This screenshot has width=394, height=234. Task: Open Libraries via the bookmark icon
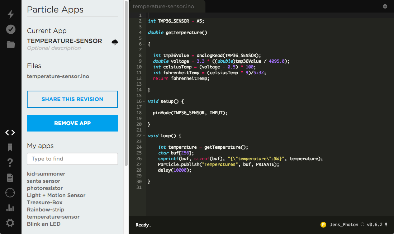point(10,147)
